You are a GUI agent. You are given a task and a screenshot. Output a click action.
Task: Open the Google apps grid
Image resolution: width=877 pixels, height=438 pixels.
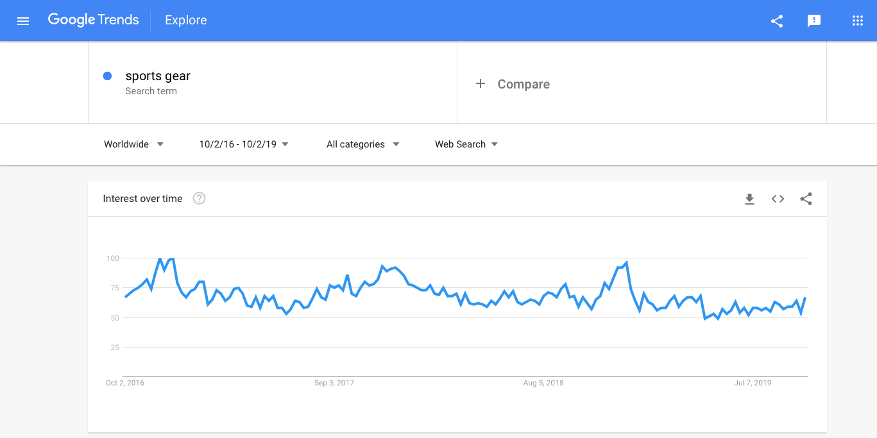coord(858,21)
